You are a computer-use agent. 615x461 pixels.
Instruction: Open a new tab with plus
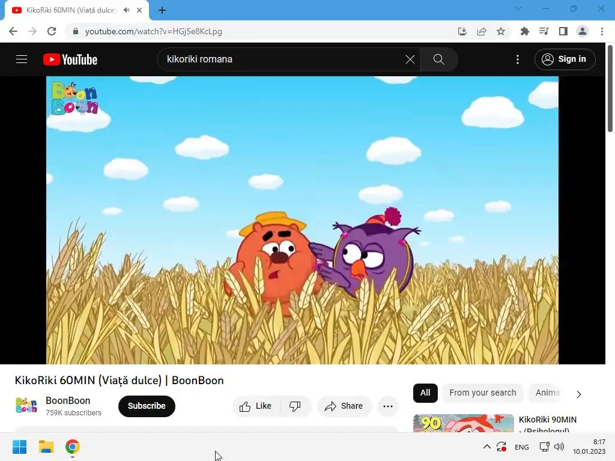pos(162,10)
